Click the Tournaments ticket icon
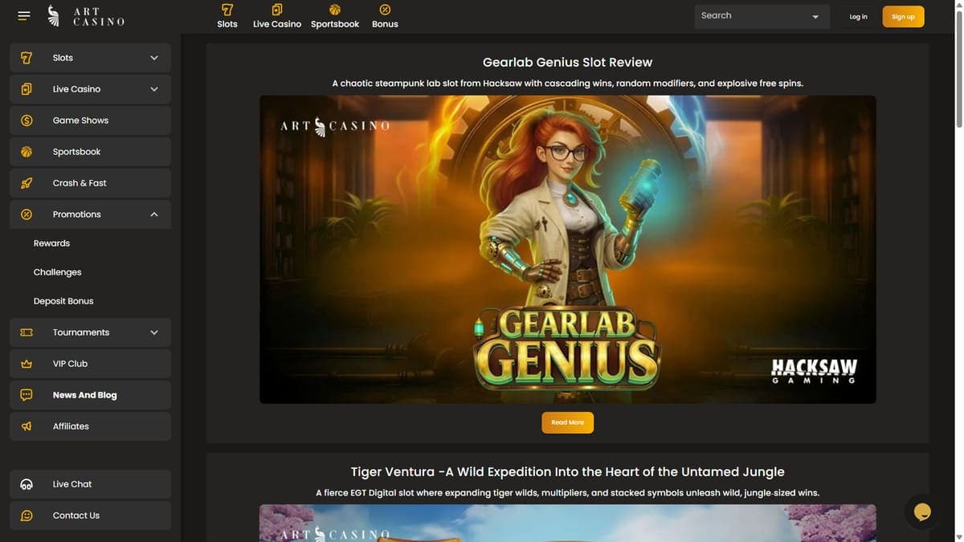Screen dimensions: 964x542 (27, 332)
